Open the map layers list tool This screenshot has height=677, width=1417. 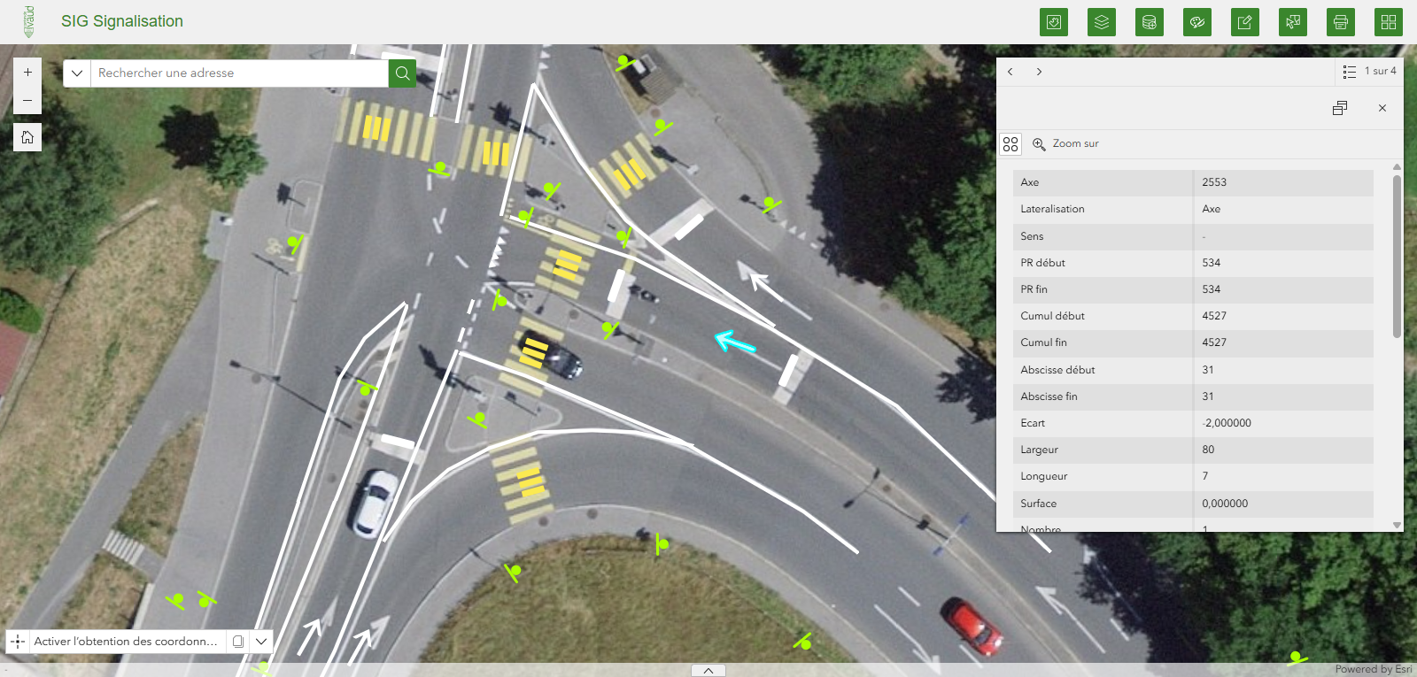(1101, 22)
